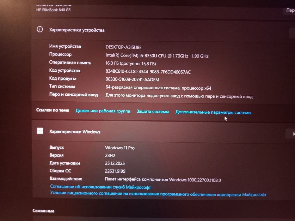Image resolution: width=295 pixels, height=221 pixels.
Task: Click the Код устройства label
Action: (x=65, y=70)
